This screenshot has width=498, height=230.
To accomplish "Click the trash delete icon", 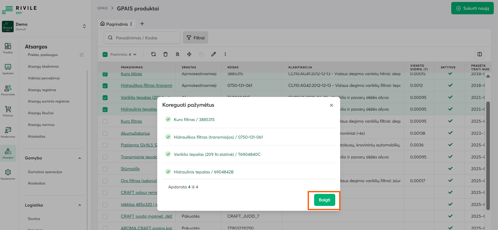I will (x=165, y=54).
